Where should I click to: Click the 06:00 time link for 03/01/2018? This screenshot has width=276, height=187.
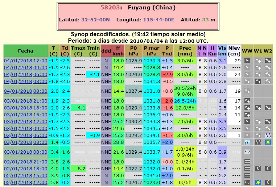click(x=40, y=135)
